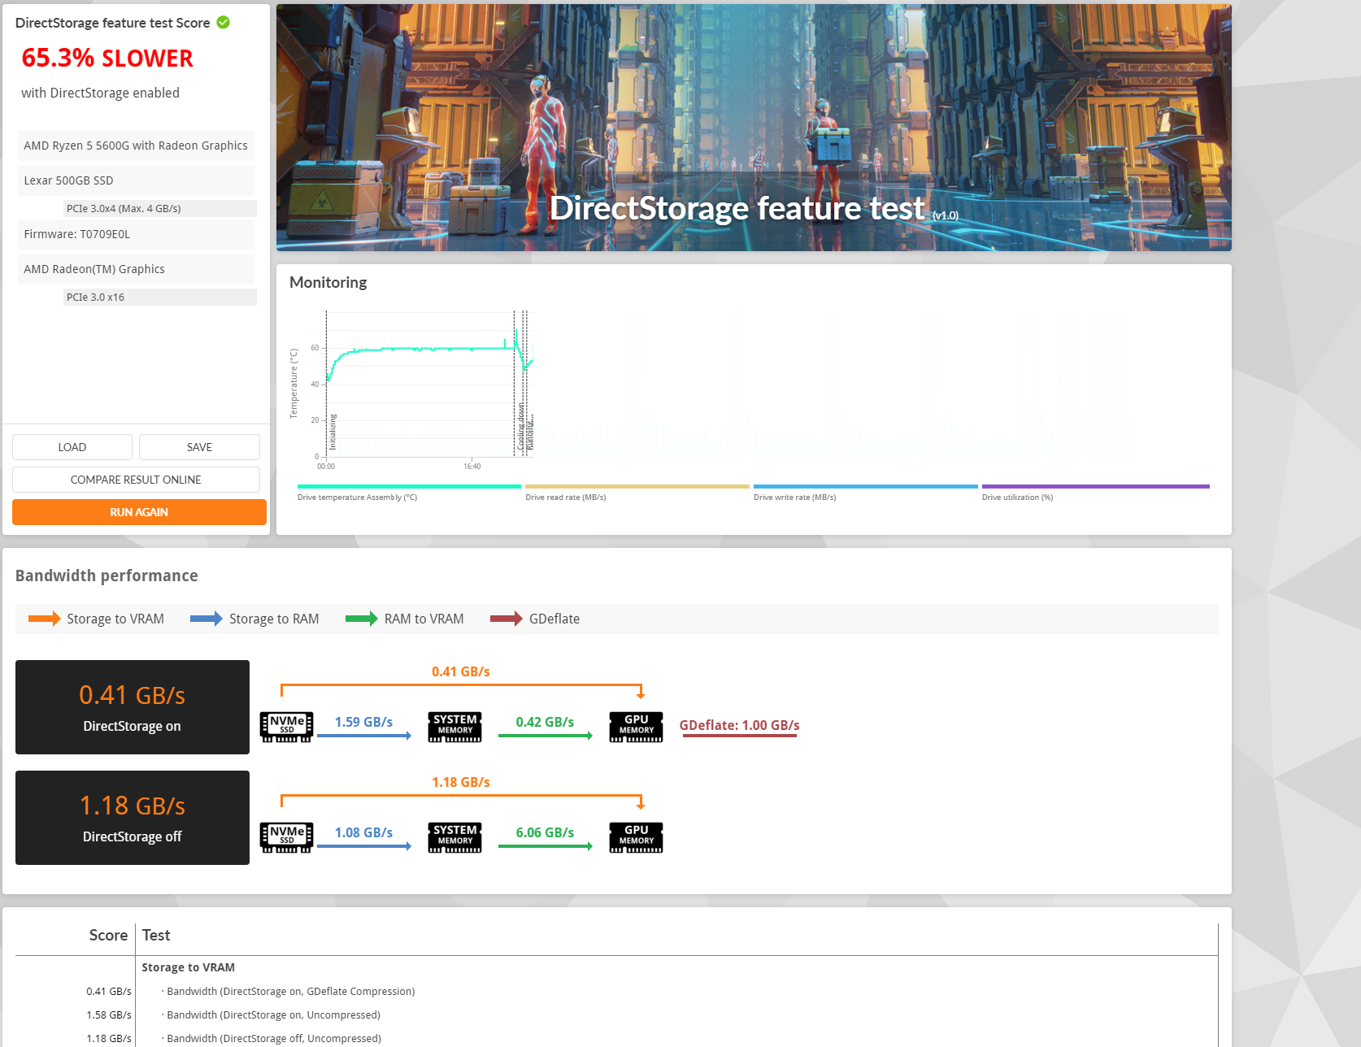This screenshot has width=1361, height=1047.
Task: Click the orange RUN AGAIN button
Action: [139, 512]
